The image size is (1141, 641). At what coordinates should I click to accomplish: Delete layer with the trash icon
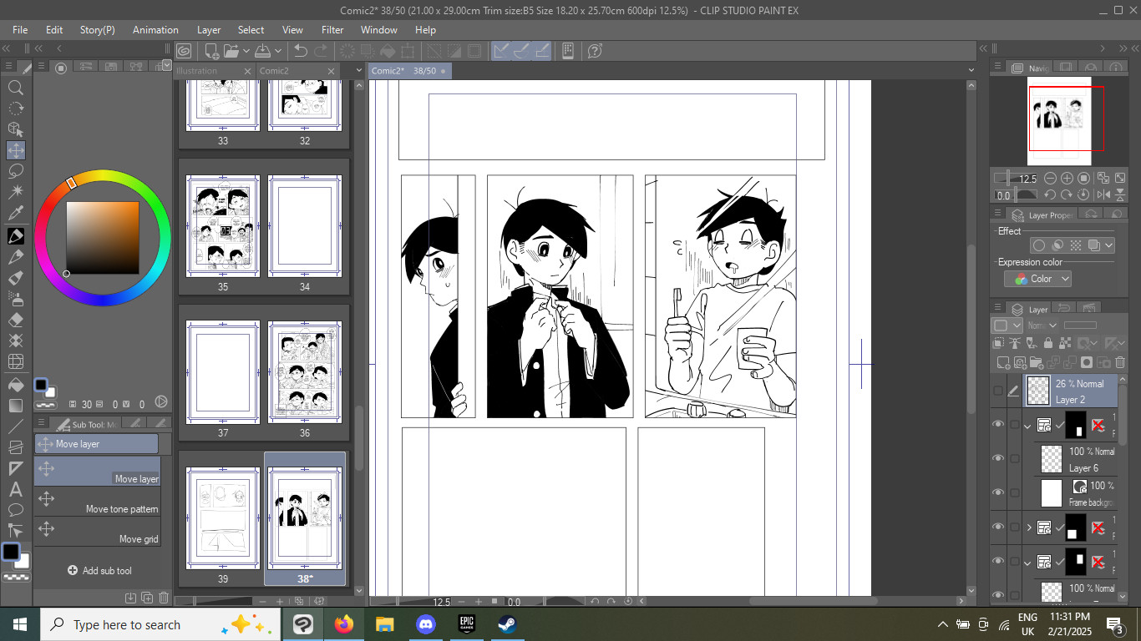coord(1120,362)
